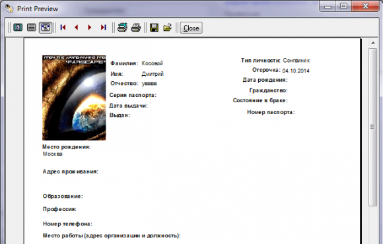Close the window with the red X
This screenshot has width=383, height=244.
[x=365, y=6]
